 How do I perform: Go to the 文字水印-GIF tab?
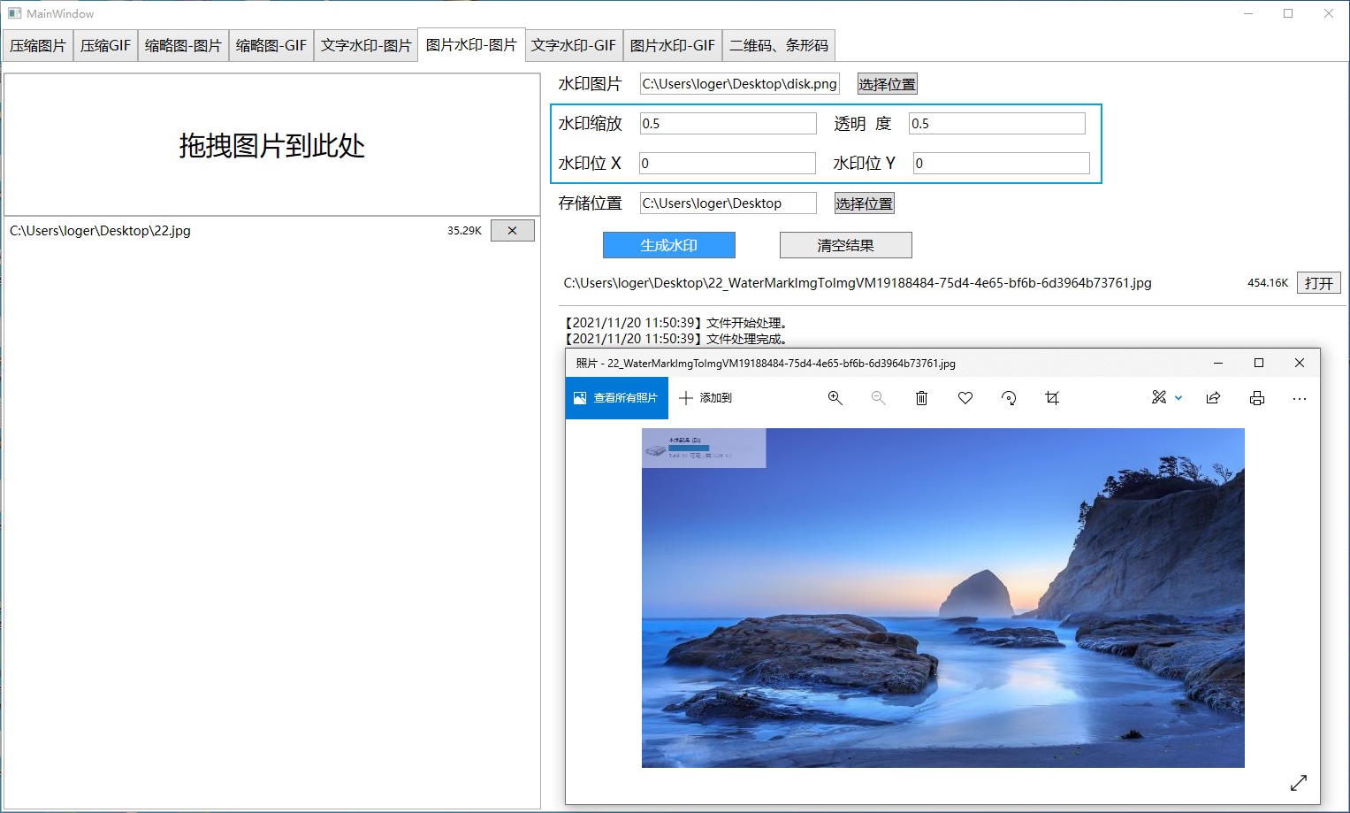coord(574,45)
